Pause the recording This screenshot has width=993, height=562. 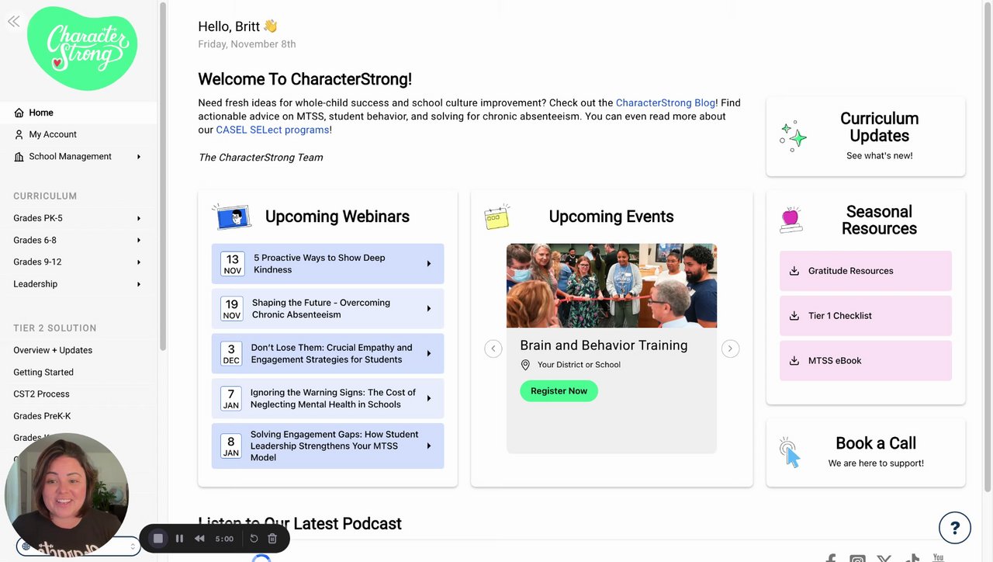179,539
